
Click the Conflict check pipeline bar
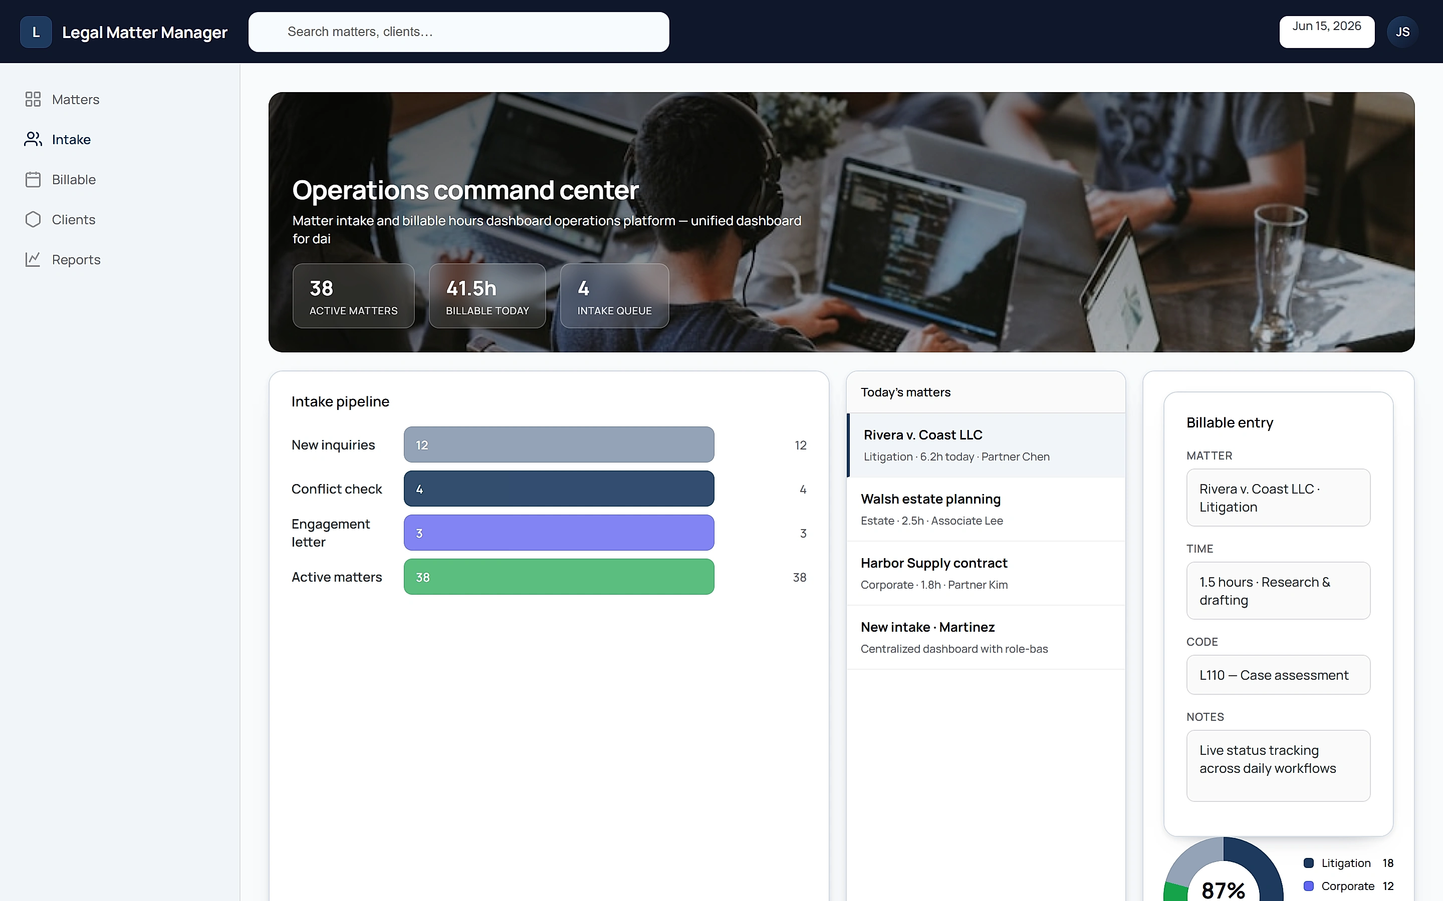(x=559, y=489)
